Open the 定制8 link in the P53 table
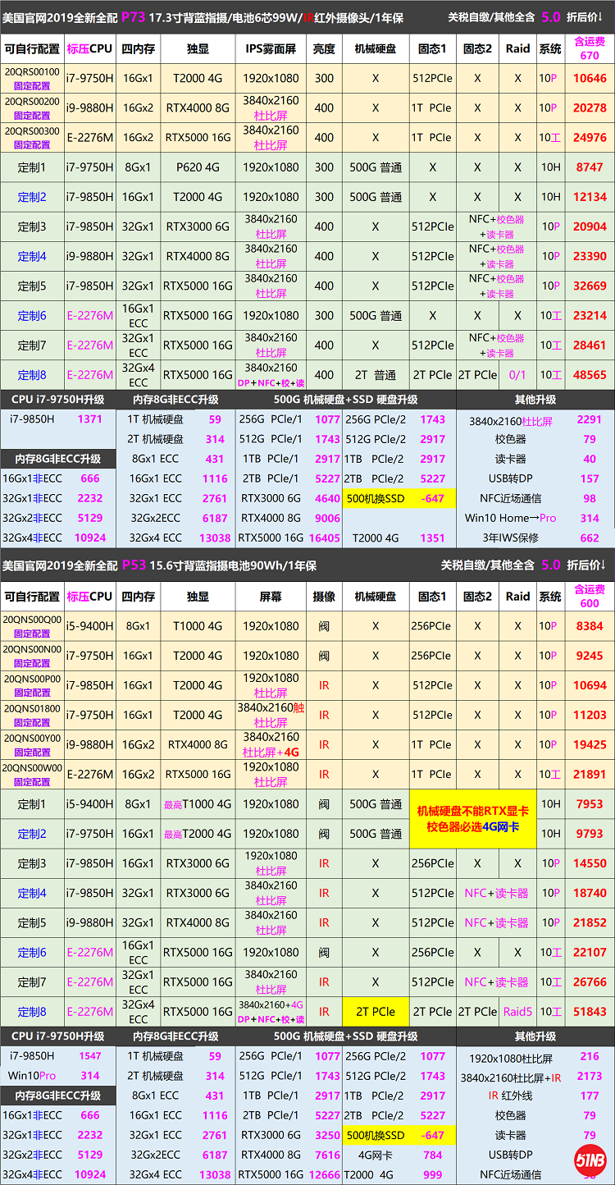 32,1012
